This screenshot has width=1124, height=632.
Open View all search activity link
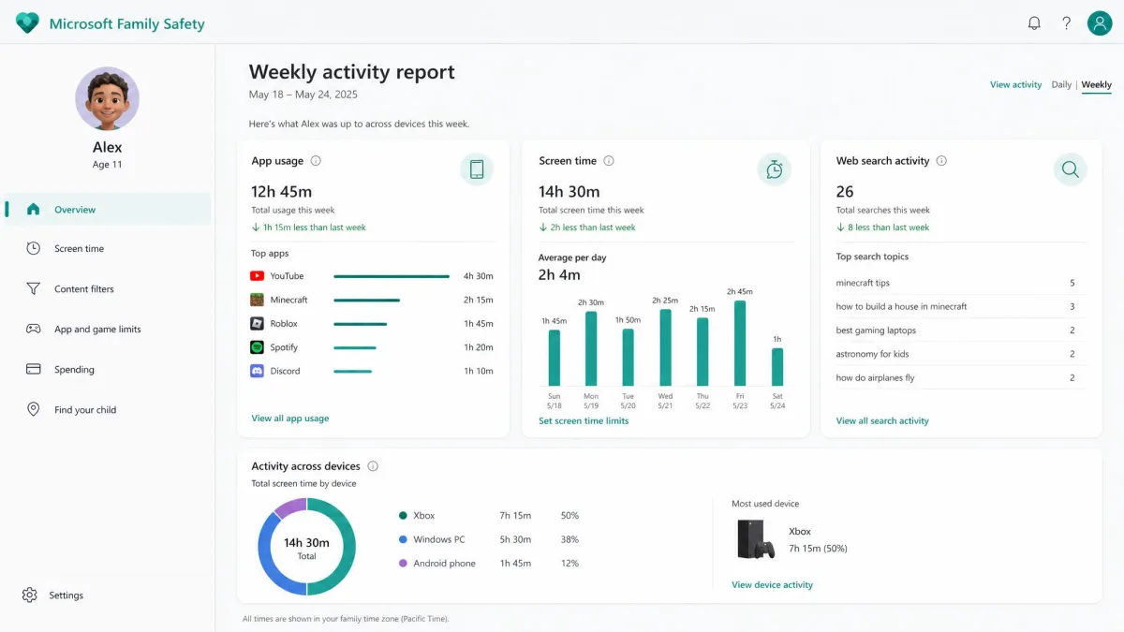coord(882,420)
